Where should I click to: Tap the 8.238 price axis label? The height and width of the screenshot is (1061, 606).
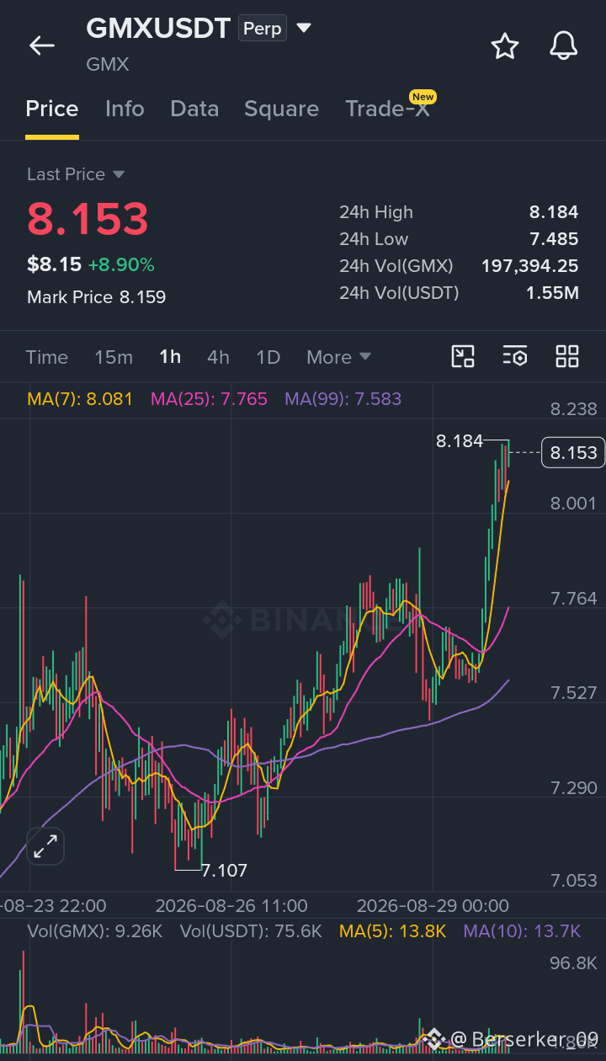point(573,409)
